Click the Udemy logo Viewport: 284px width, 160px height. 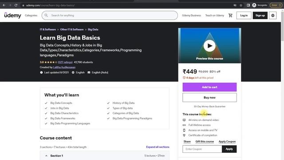(x=13, y=16)
